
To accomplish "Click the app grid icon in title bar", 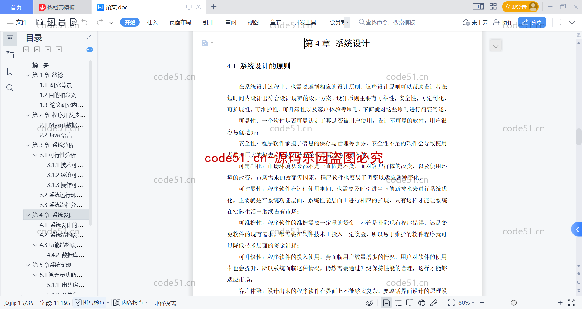I will point(493,6).
